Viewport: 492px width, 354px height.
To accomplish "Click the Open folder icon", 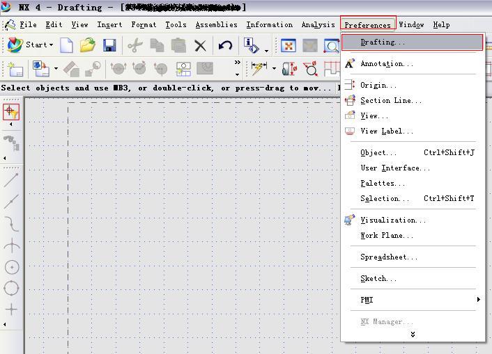I will [88, 45].
